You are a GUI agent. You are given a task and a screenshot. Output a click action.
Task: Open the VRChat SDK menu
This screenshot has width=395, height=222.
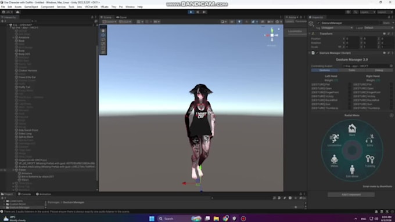pyautogui.click(x=91, y=7)
